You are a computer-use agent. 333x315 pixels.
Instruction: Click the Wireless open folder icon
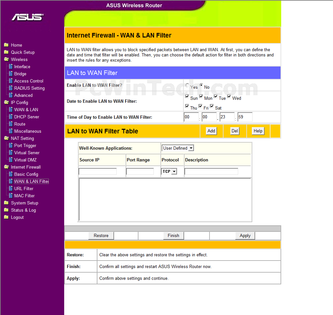coord(7,59)
